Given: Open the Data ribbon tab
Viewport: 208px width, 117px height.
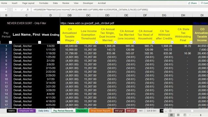Looking at the screenshot, I should coord(55,3).
